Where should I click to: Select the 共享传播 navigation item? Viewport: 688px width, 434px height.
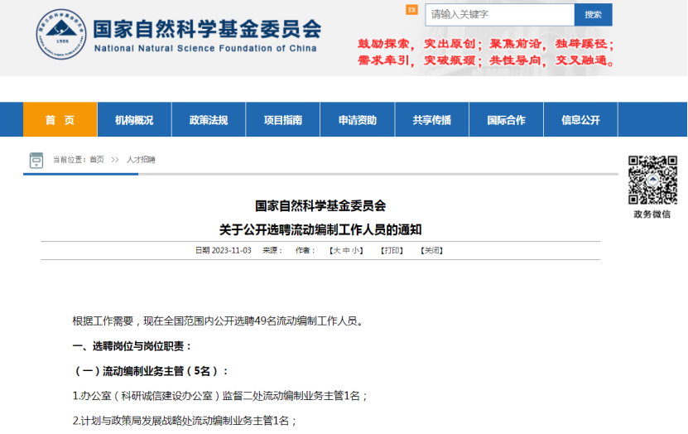click(432, 120)
